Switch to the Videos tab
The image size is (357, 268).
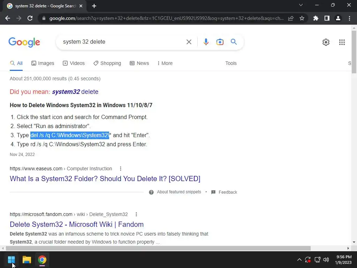74,63
